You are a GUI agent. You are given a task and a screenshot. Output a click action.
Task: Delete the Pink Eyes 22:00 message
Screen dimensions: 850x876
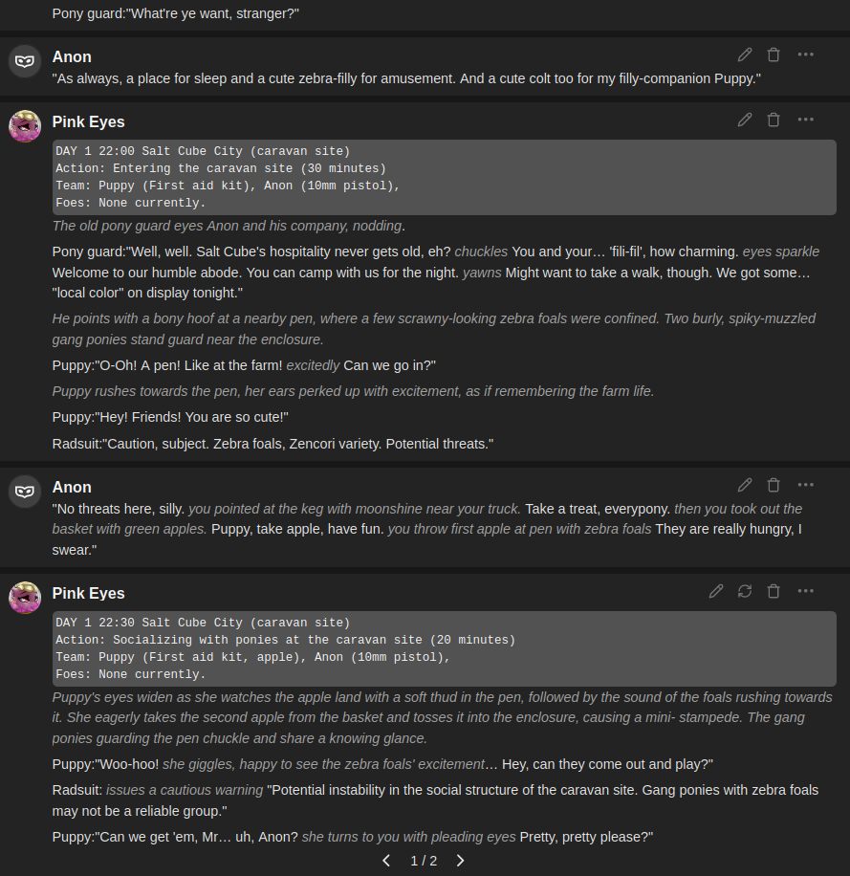coord(774,120)
